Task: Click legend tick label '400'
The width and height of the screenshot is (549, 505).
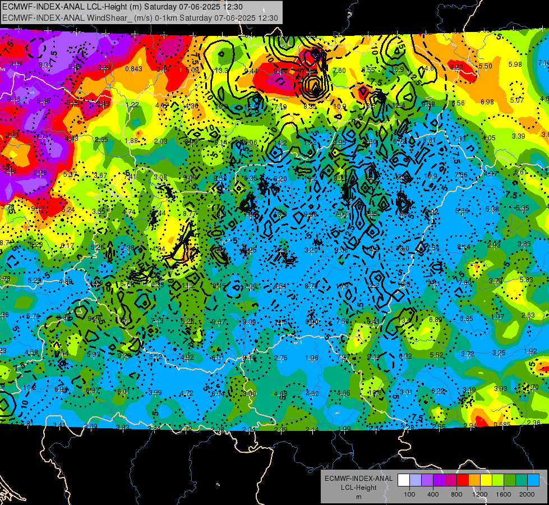Action: 433,494
